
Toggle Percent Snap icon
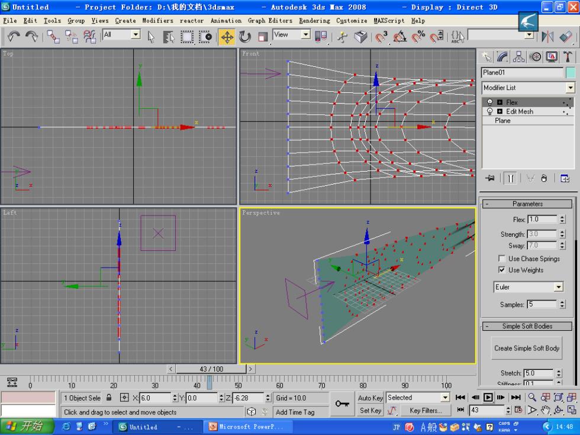coord(418,37)
